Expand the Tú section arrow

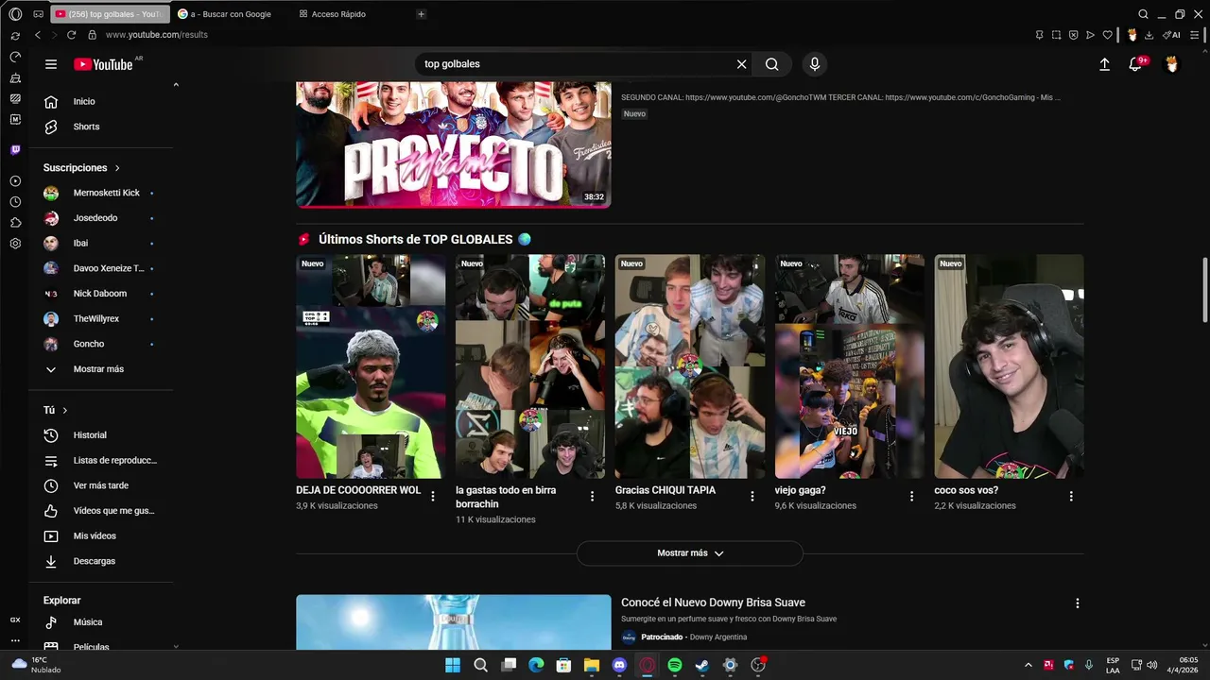64,411
